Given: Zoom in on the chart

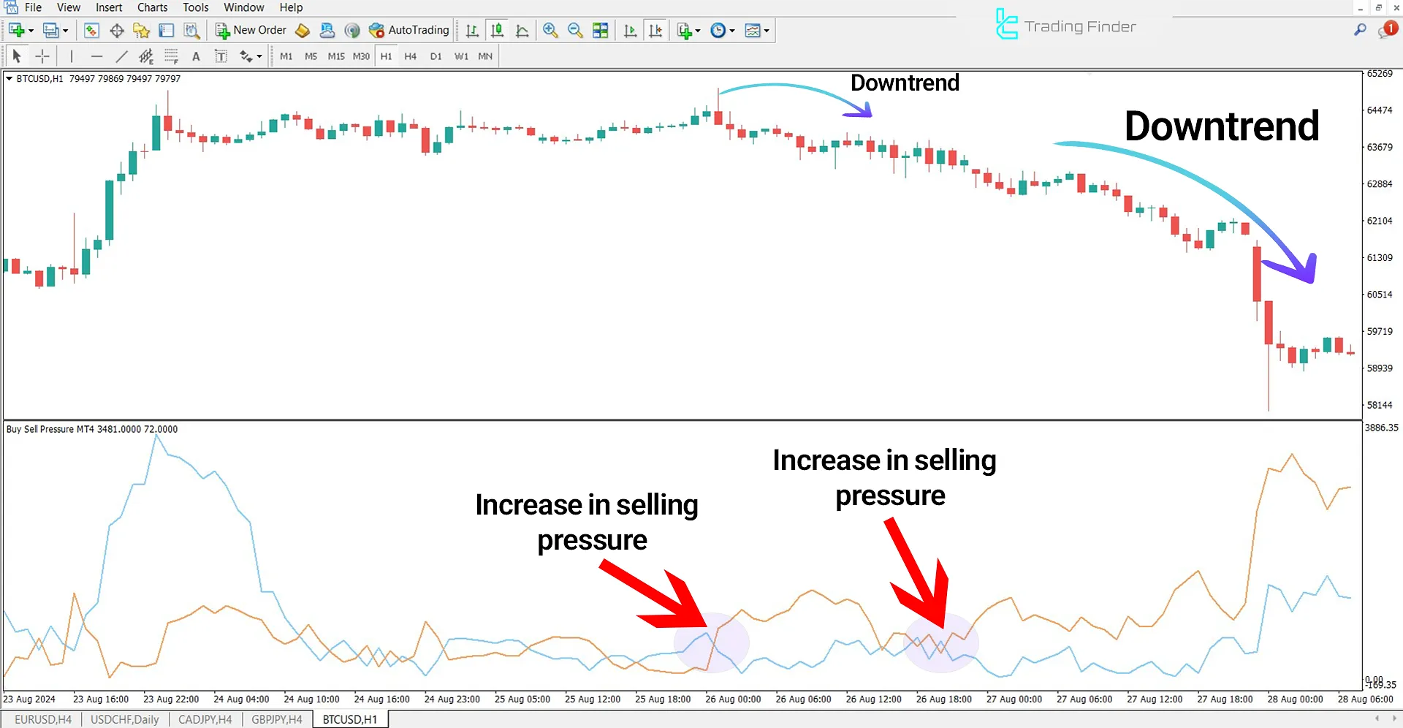Looking at the screenshot, I should 550,30.
